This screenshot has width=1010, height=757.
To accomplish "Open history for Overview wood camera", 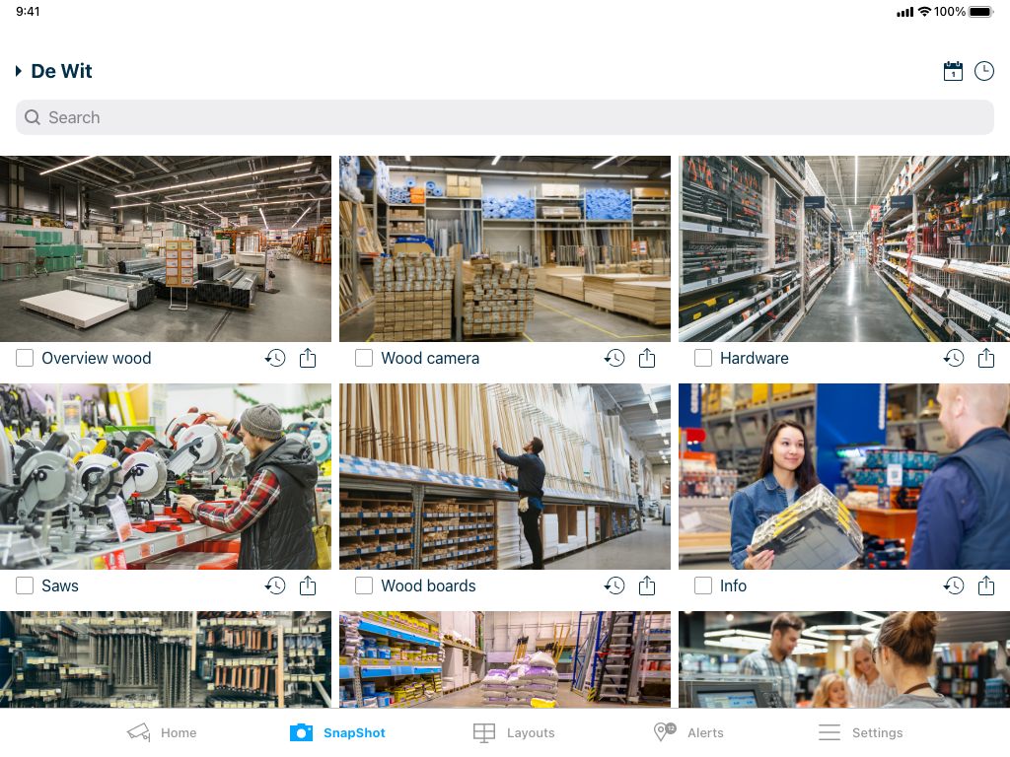I will click(275, 358).
